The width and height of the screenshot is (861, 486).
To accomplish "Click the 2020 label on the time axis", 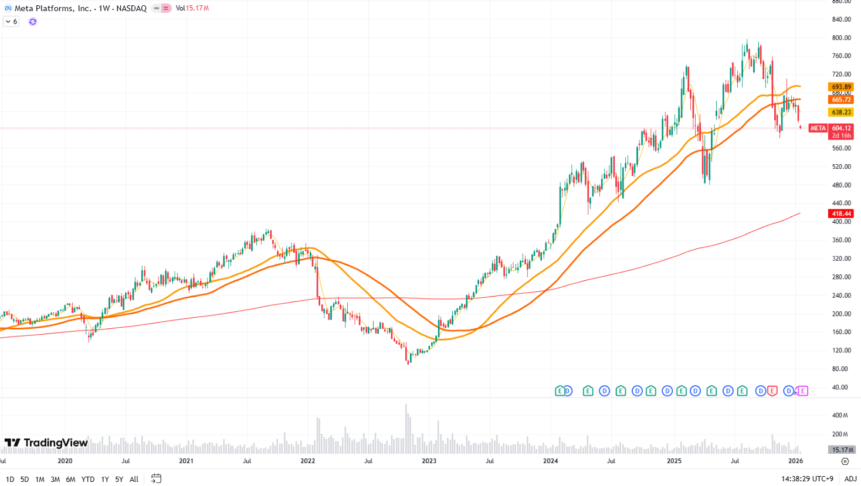I will (x=65, y=461).
